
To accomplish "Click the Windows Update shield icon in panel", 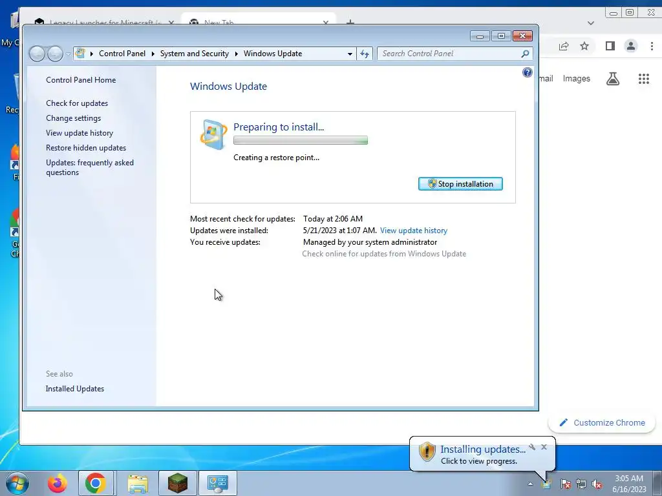I will click(x=213, y=134).
